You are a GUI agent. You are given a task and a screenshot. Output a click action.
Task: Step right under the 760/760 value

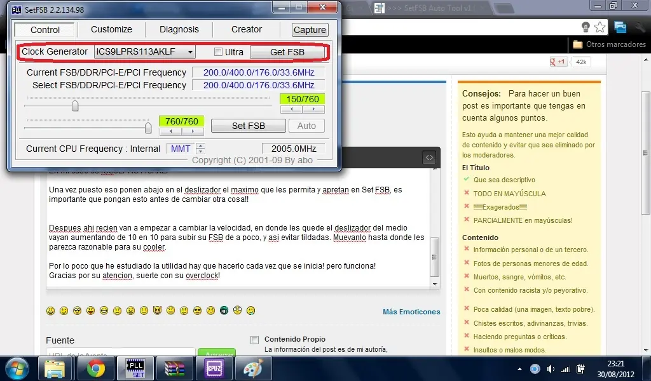pyautogui.click(x=193, y=131)
